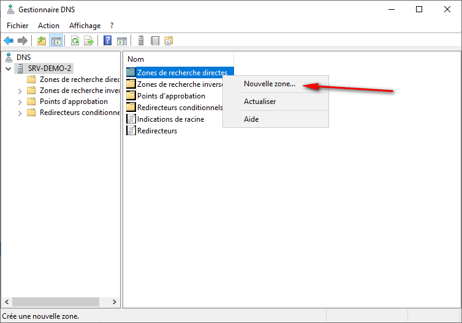
Task: Open the Fichier menu
Action: point(17,26)
